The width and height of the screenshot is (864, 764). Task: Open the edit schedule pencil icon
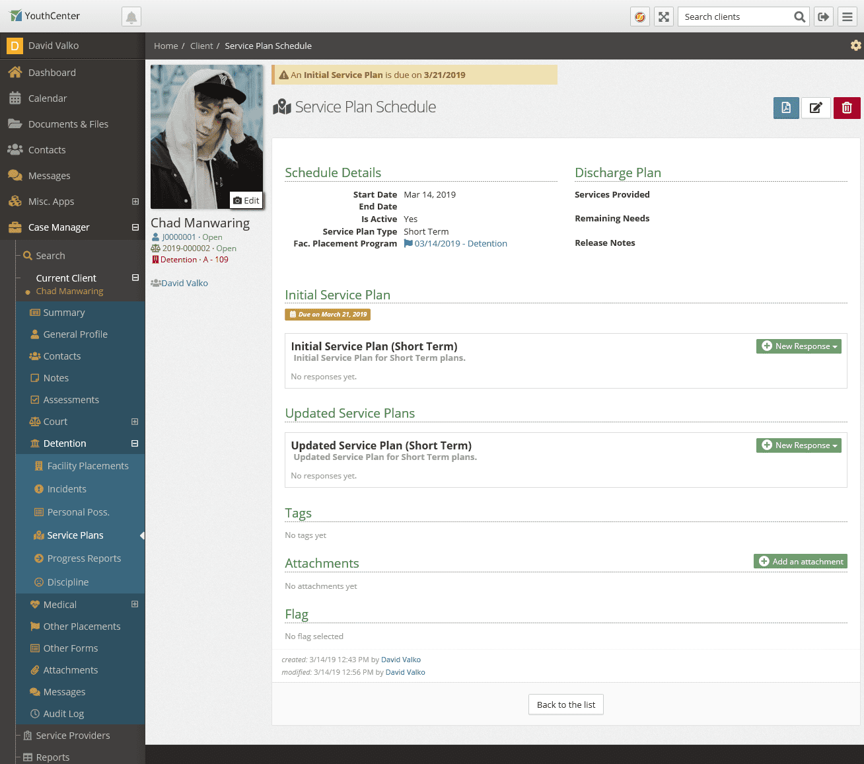click(816, 108)
